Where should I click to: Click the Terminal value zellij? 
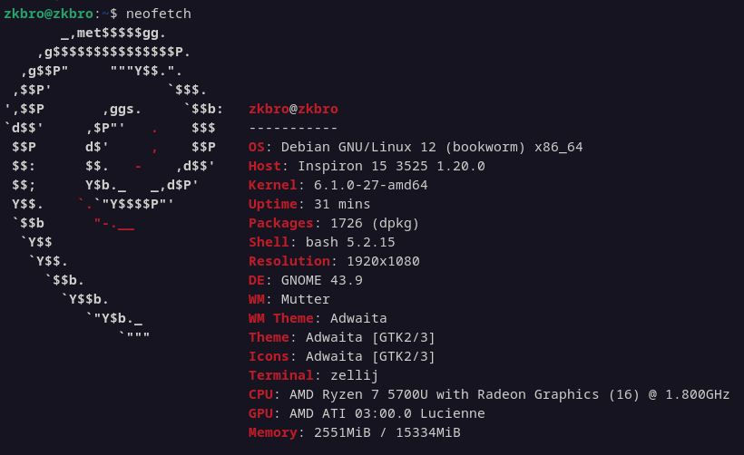[x=355, y=375]
